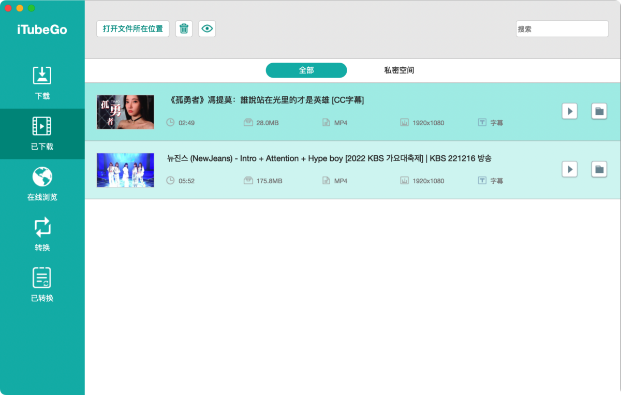Open the 转换 (Convert) sidebar section
This screenshot has width=621, height=395.
[42, 235]
